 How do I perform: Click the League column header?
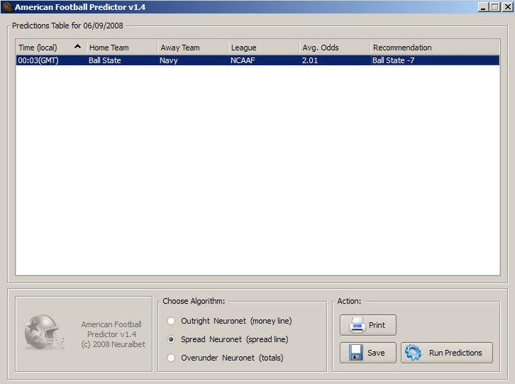pyautogui.click(x=263, y=48)
